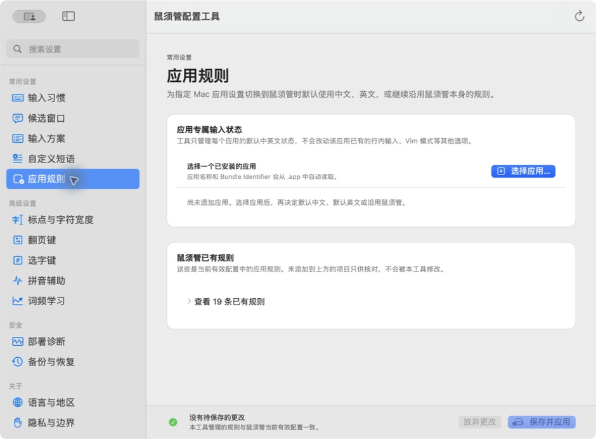
Task: Click the list icon beside 输入方案
Action: 18,138
